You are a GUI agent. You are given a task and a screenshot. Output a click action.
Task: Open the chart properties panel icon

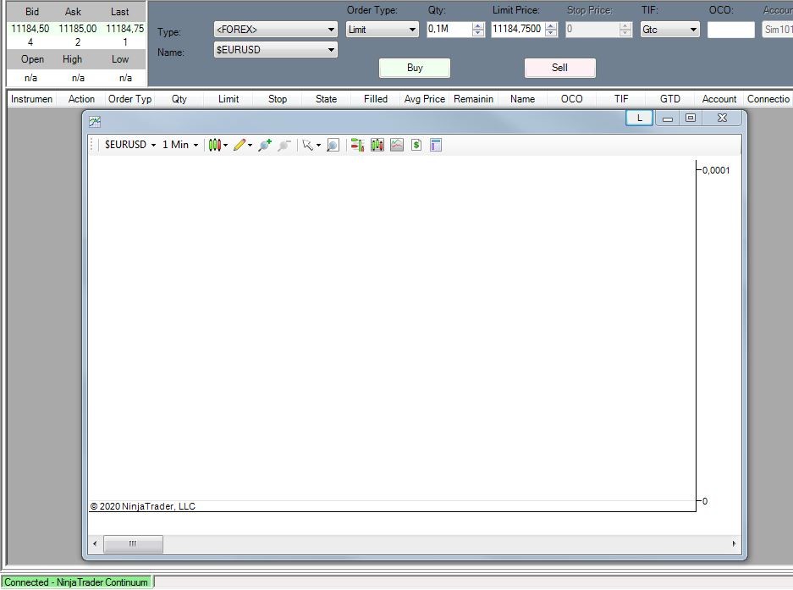pyautogui.click(x=436, y=146)
